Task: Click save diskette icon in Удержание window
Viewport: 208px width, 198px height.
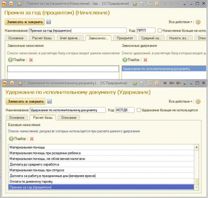Action: (49, 101)
